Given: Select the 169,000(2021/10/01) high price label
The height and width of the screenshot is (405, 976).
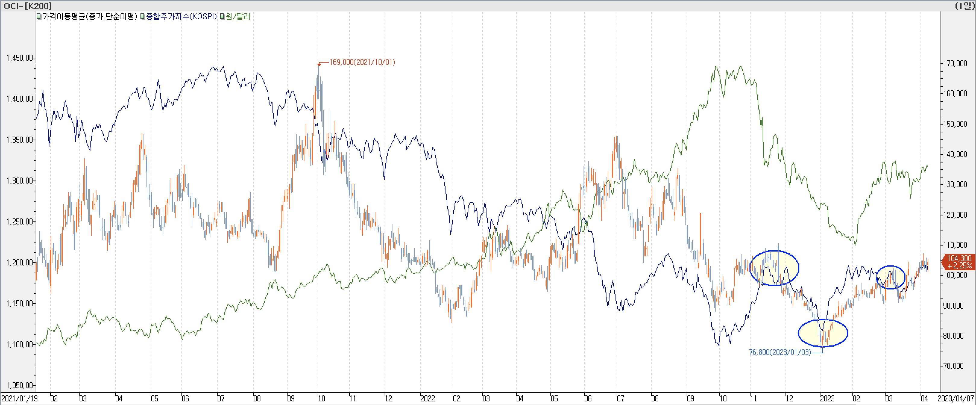Looking at the screenshot, I should [x=362, y=62].
